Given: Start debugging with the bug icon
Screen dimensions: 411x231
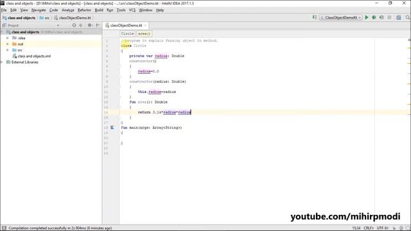Looking at the screenshot, I should (374, 17).
